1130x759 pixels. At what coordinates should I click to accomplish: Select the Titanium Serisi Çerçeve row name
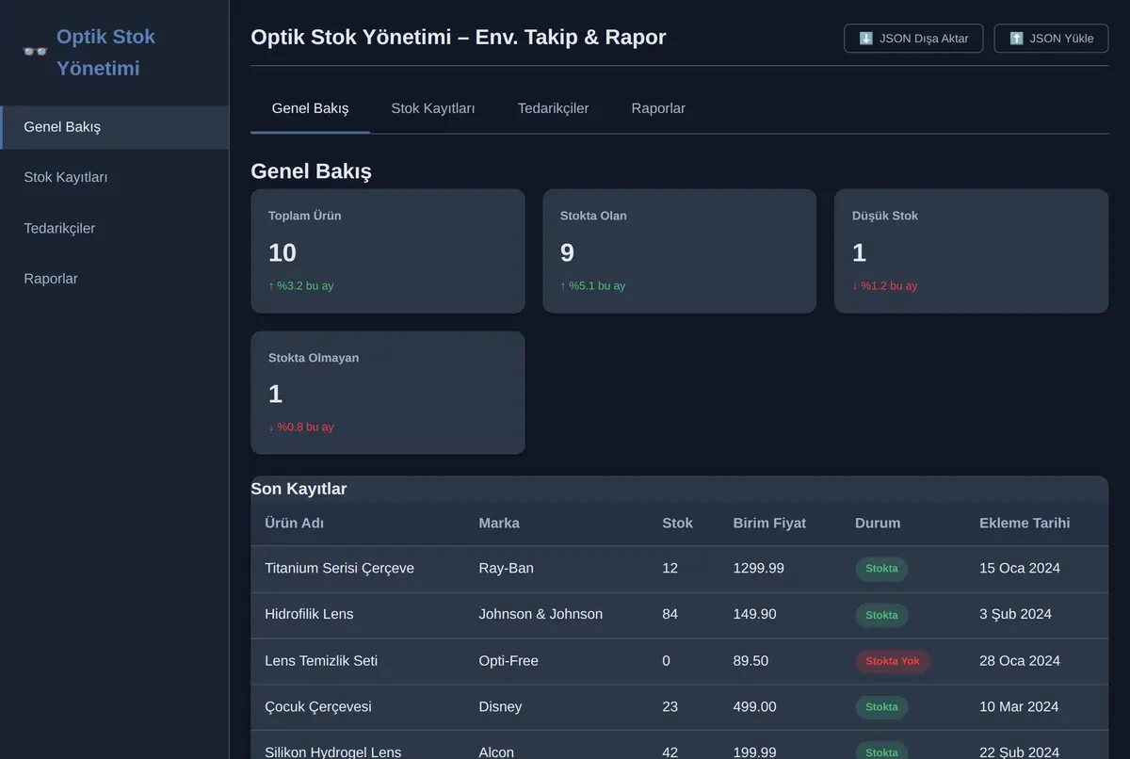point(339,568)
